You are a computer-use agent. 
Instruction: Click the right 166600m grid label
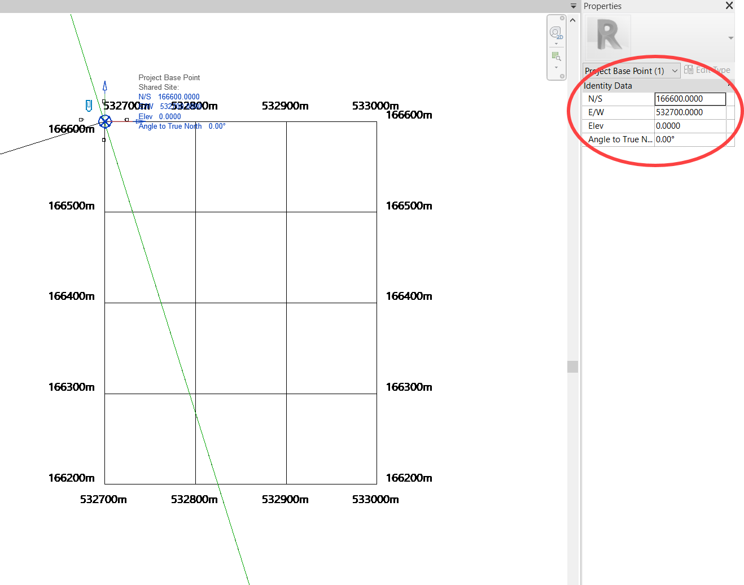(x=409, y=115)
